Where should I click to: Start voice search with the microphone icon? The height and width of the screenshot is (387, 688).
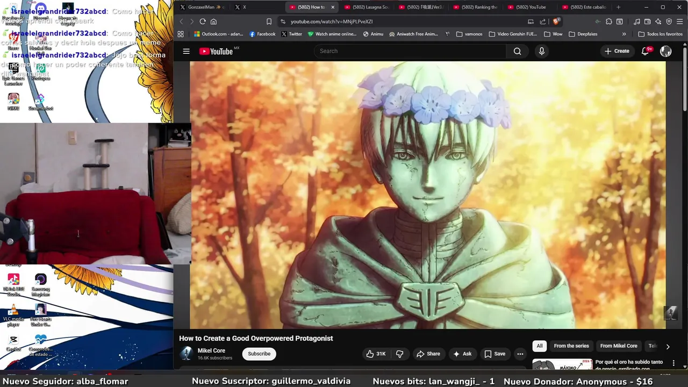(541, 51)
